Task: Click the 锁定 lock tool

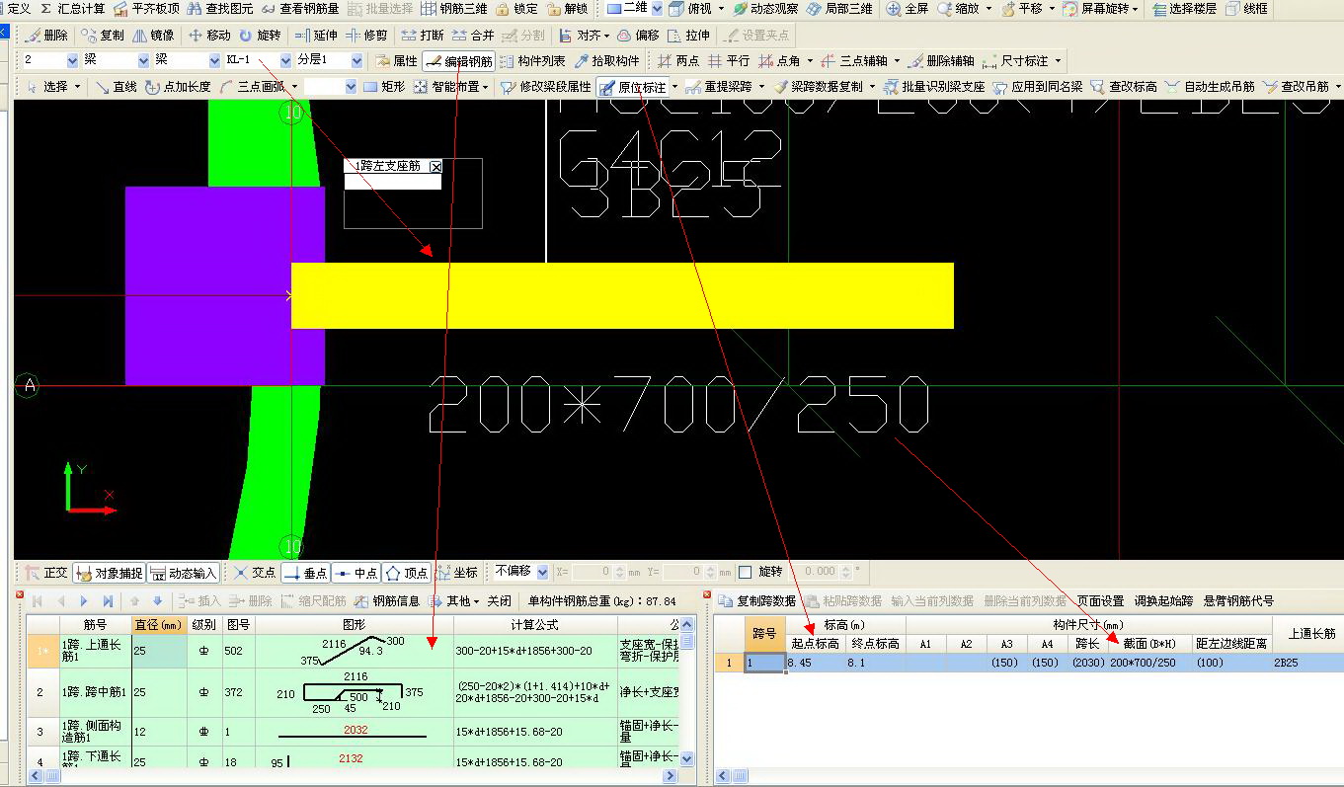Action: click(516, 8)
